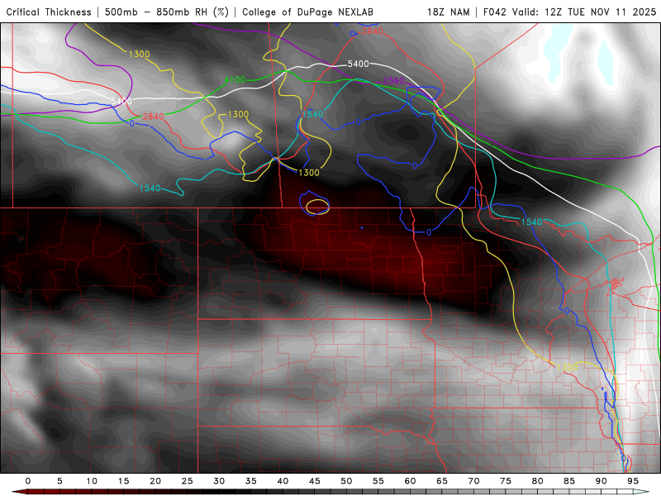This screenshot has width=661, height=496.
Task: Select the "F042 Valid: 12Z TUE NOV 11 2025" text
Action: pyautogui.click(x=570, y=12)
